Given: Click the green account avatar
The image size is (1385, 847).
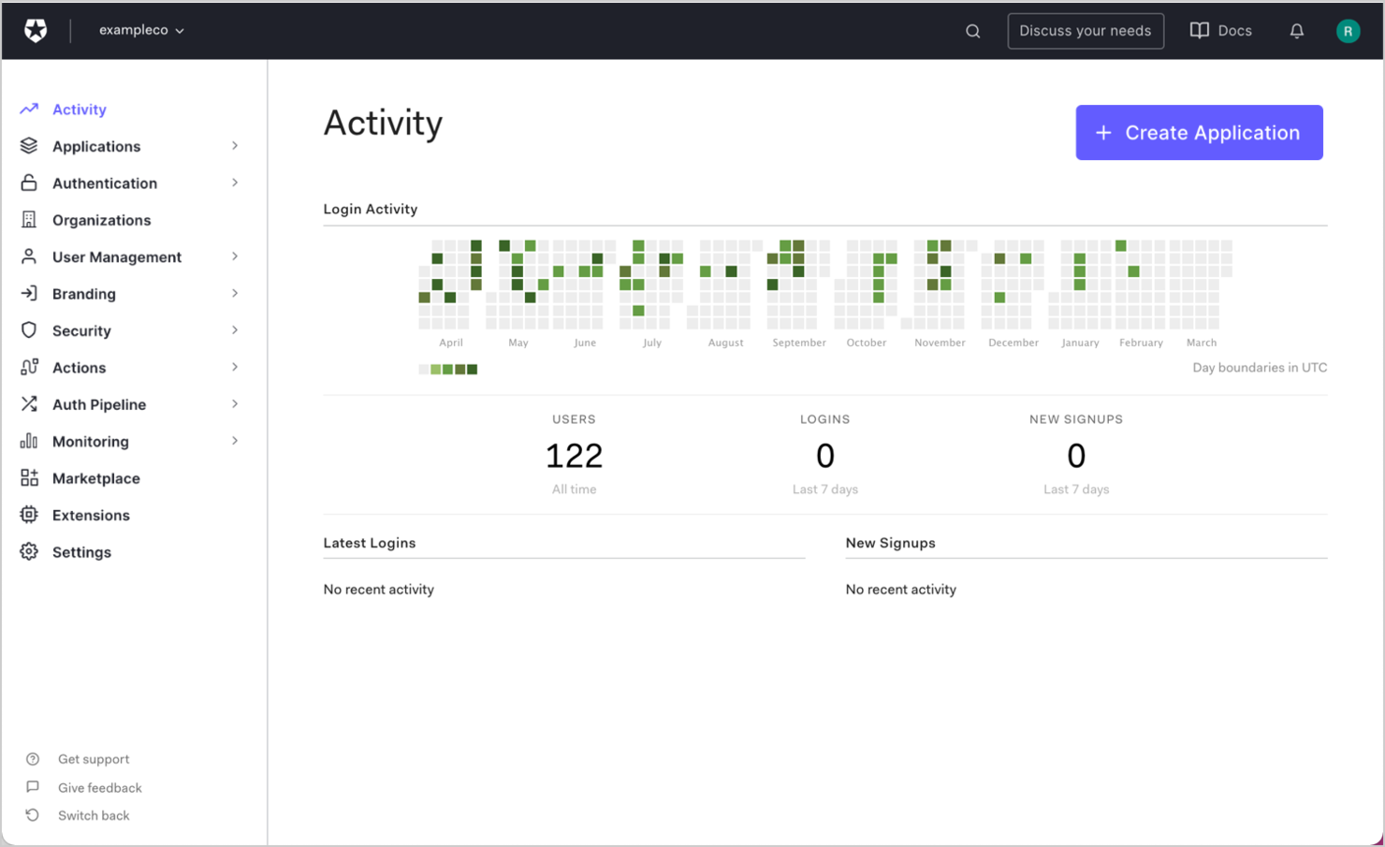Looking at the screenshot, I should pyautogui.click(x=1348, y=30).
